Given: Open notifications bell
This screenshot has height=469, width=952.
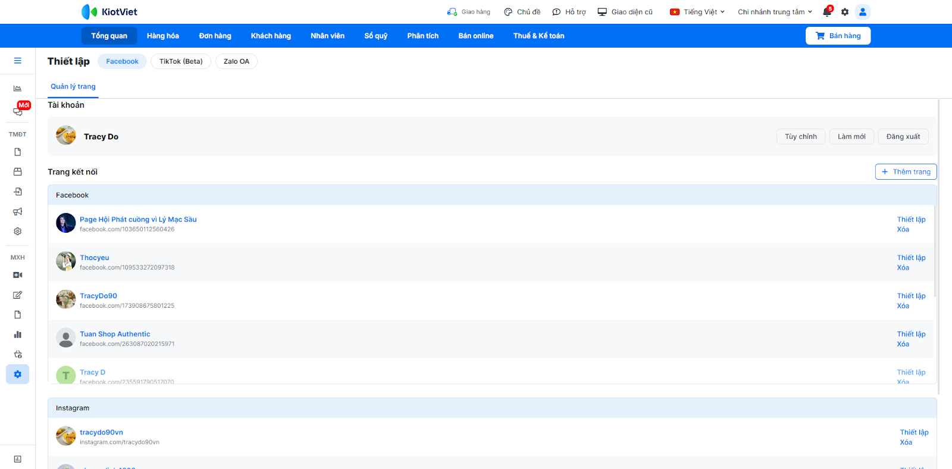Looking at the screenshot, I should tap(827, 12).
